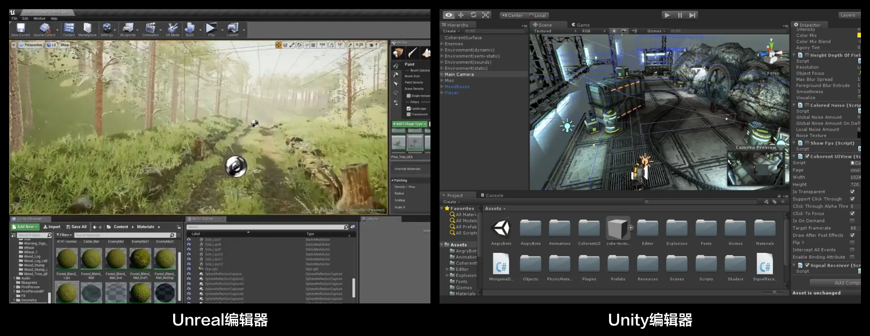Screen dimensions: 870x336
Task: Select Unity Move tool
Action: coord(461,15)
